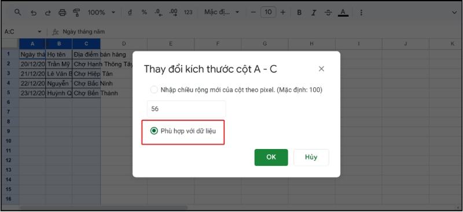Select column E header
This screenshot has height=212, width=463.
(x=171, y=44)
